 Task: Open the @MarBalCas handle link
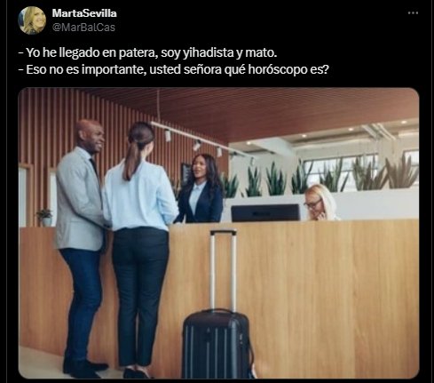click(83, 28)
